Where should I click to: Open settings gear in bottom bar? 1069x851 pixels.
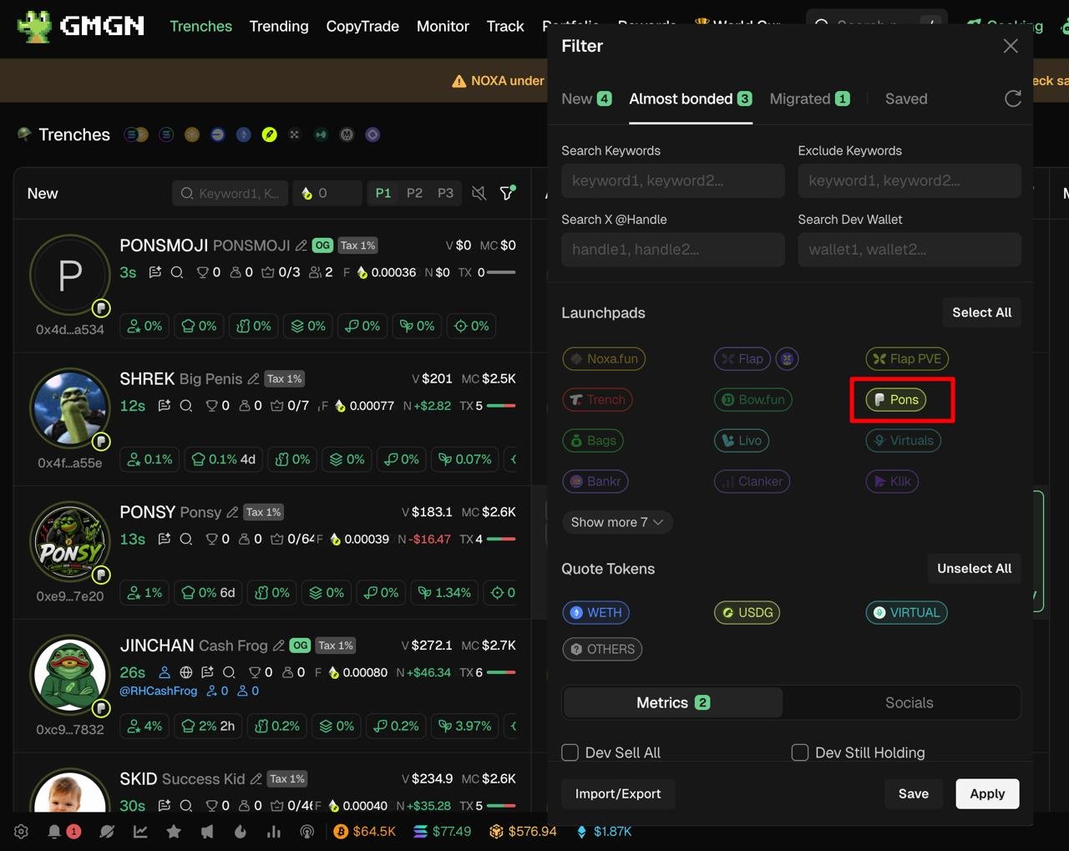[22, 832]
